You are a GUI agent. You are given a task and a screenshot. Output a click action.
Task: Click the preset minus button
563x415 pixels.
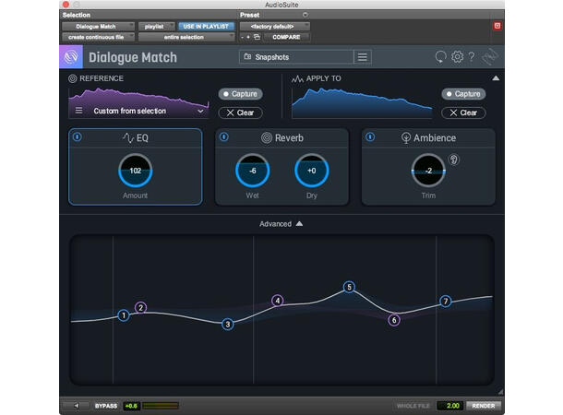[x=243, y=37]
